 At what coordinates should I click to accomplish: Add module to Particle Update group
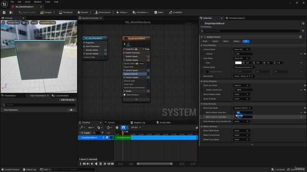pos(148,77)
